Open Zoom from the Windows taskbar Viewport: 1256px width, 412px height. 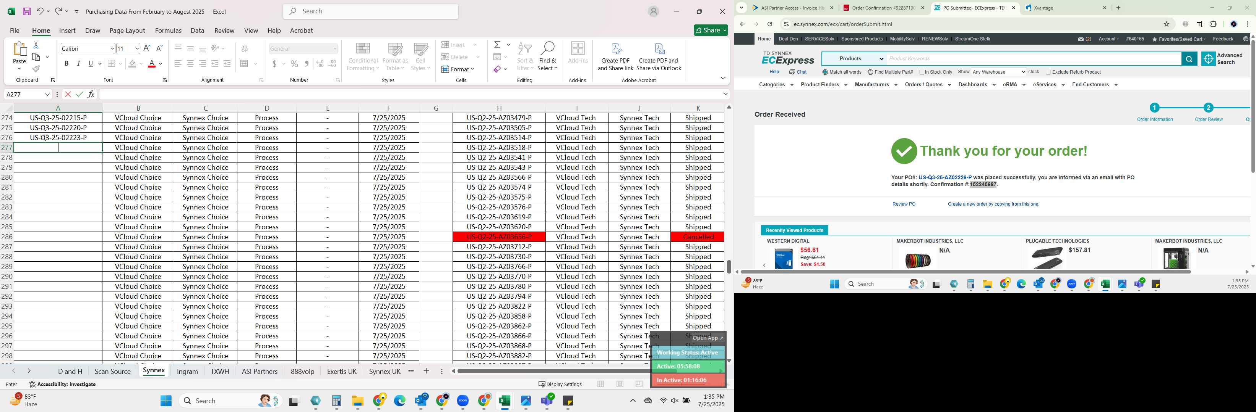[x=463, y=401]
